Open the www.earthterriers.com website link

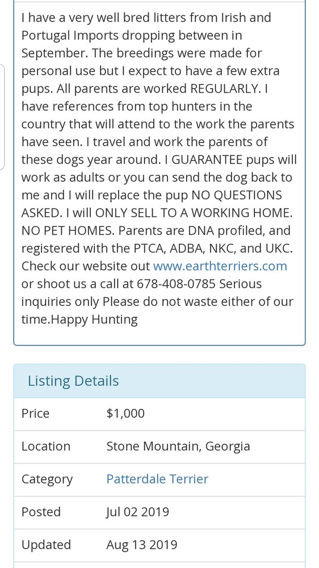[220, 266]
